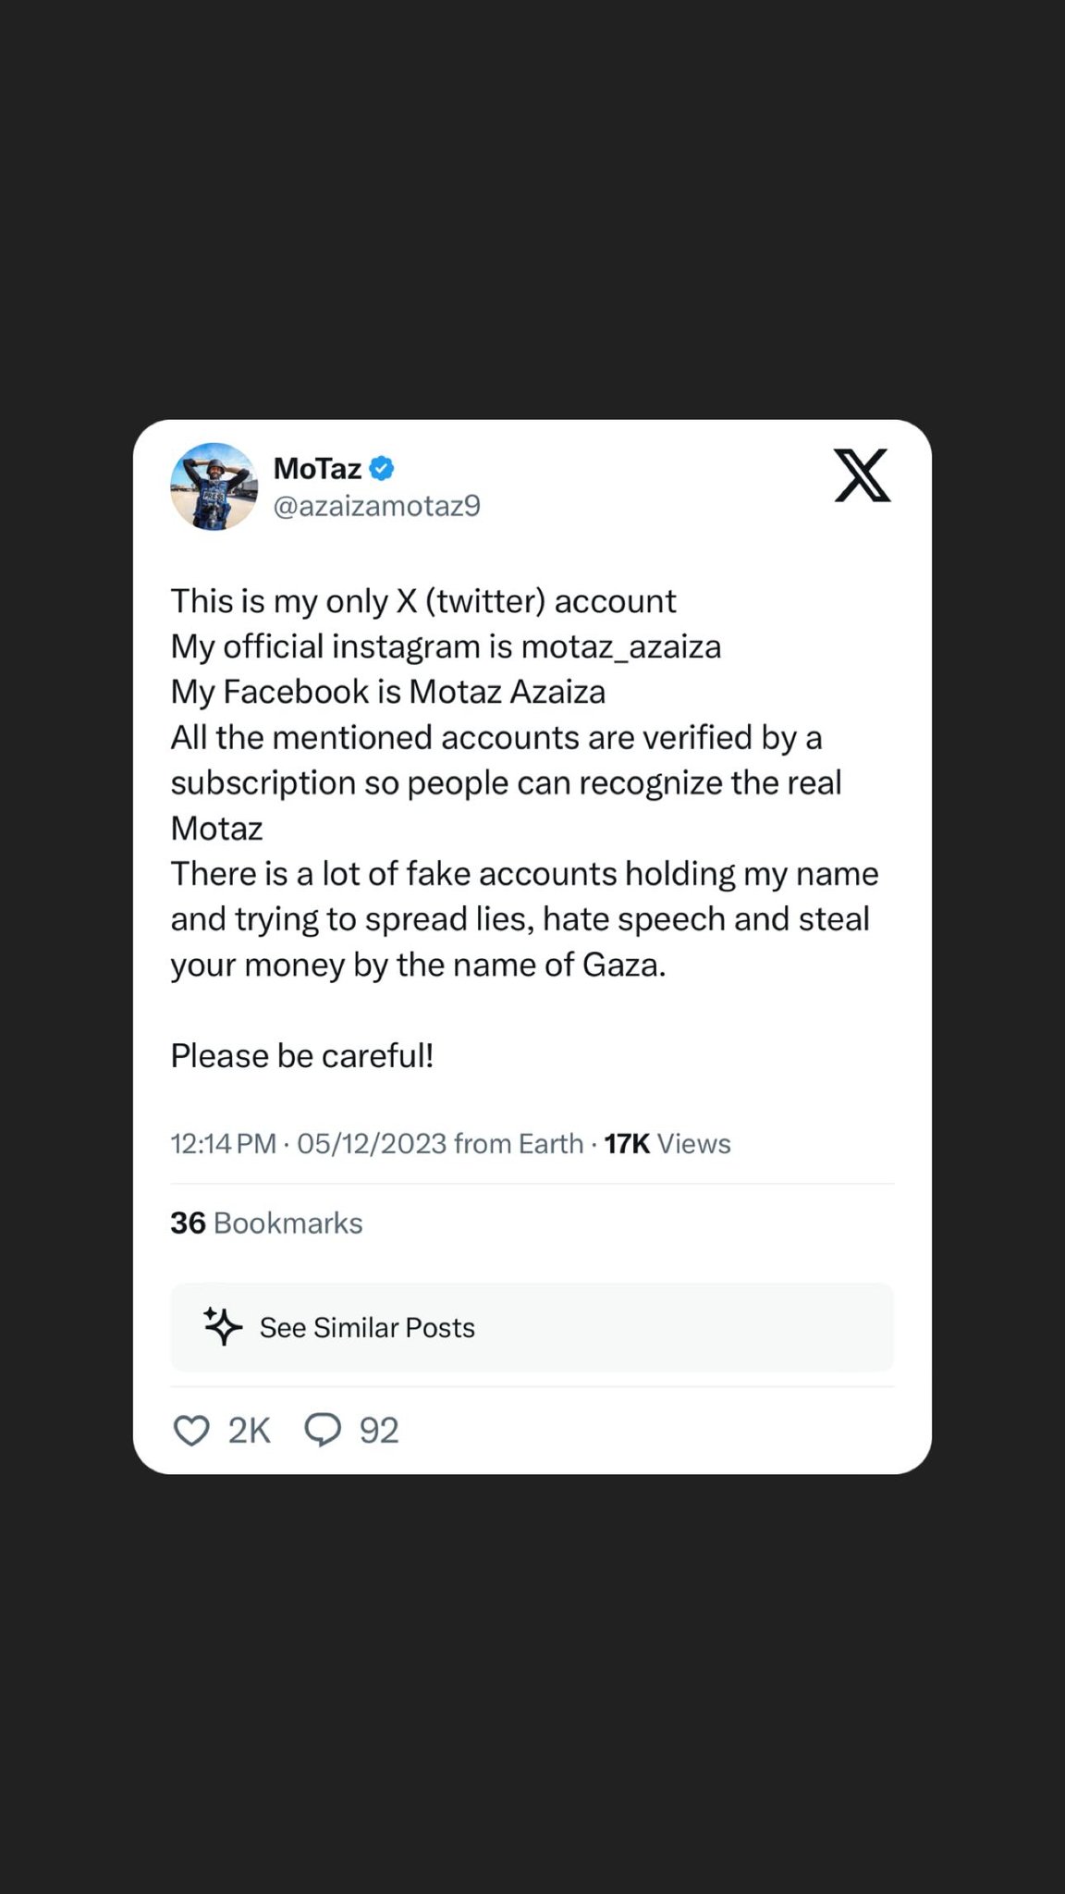The image size is (1065, 1894).
Task: Click the "My Facebook is Motaz Azaiza" line
Action: [x=388, y=692]
